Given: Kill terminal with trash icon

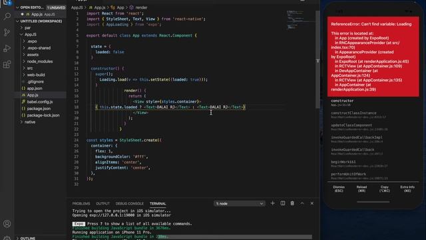Looking at the screenshot, I should point(292,203).
